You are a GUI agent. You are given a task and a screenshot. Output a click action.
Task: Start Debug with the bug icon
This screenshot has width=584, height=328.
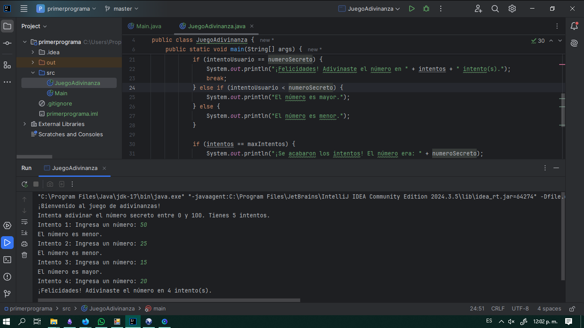pyautogui.click(x=426, y=9)
